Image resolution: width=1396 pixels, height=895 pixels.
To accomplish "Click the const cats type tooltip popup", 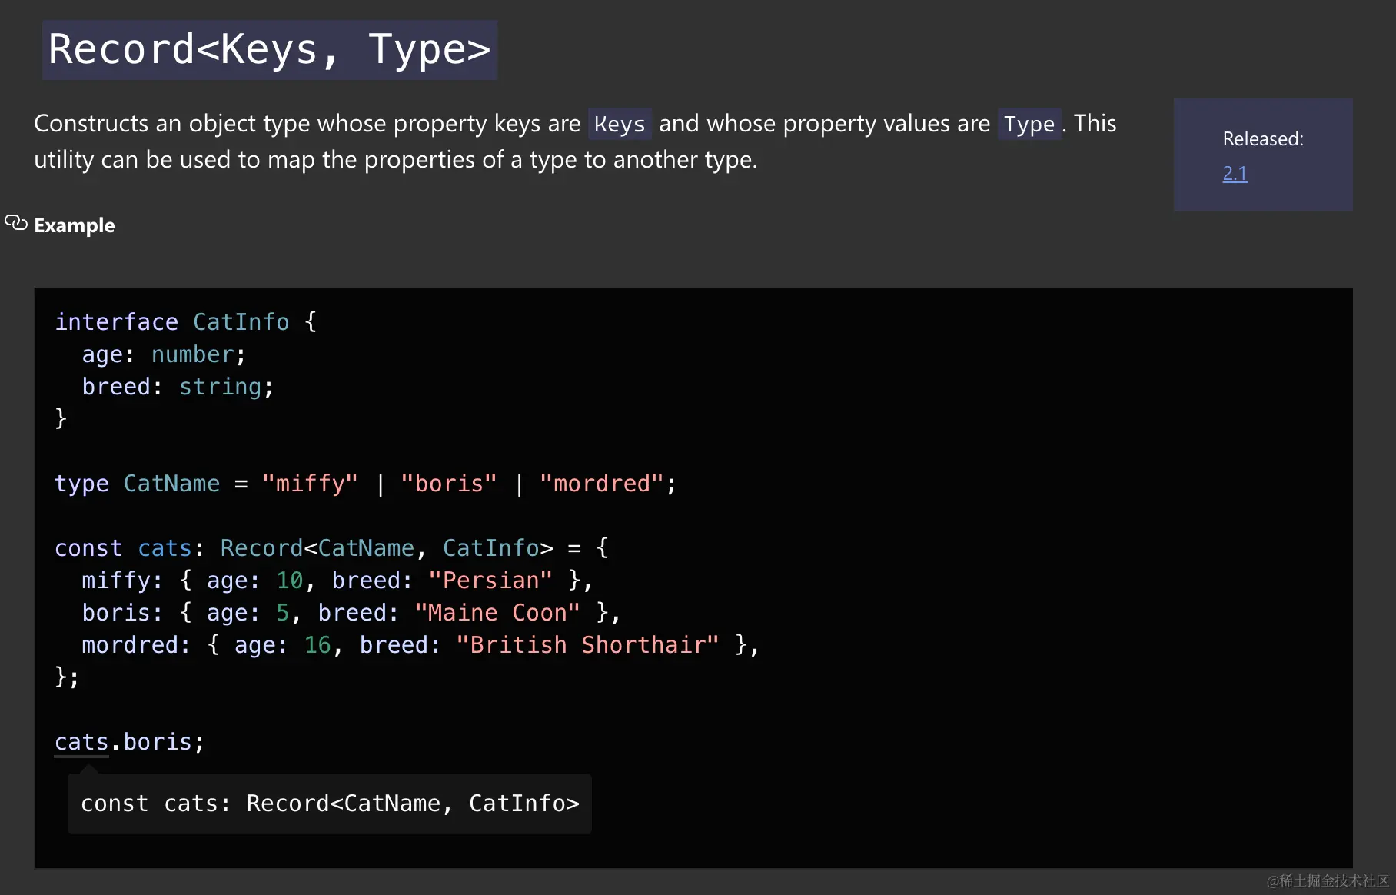I will click(329, 804).
